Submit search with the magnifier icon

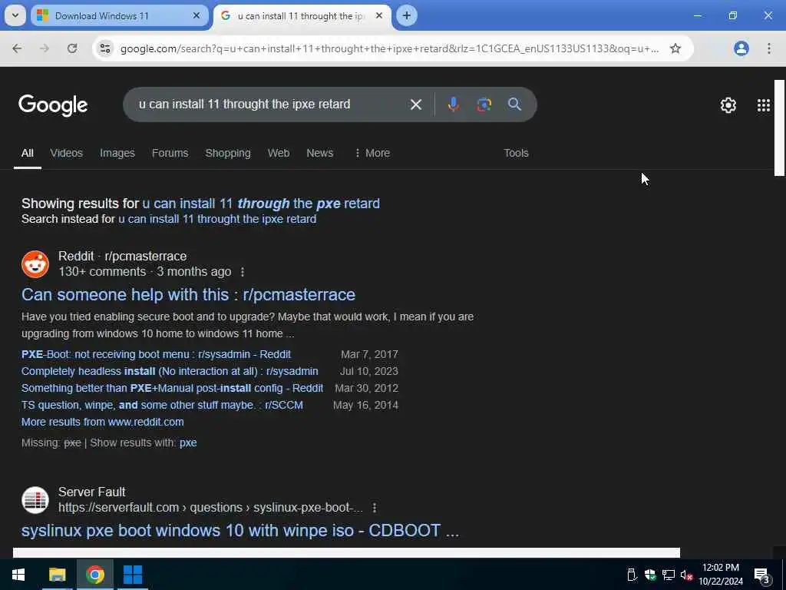(515, 104)
